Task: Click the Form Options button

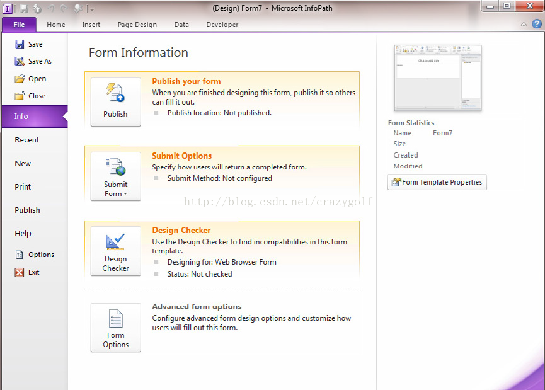Action: (x=116, y=328)
